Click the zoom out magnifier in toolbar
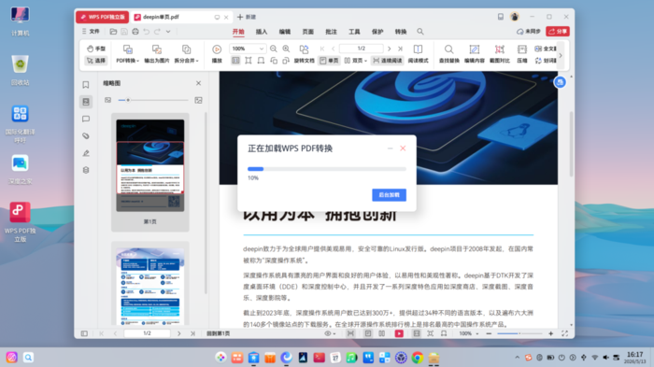 coord(274,49)
